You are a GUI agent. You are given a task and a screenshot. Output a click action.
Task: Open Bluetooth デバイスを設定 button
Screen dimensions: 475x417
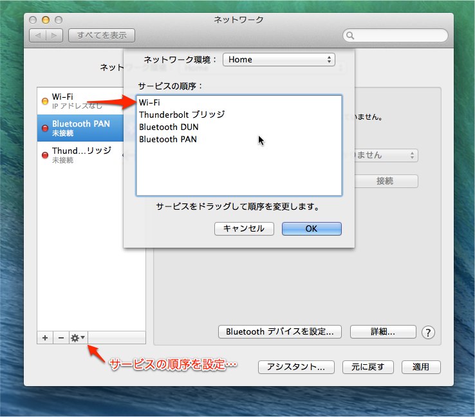tap(280, 331)
